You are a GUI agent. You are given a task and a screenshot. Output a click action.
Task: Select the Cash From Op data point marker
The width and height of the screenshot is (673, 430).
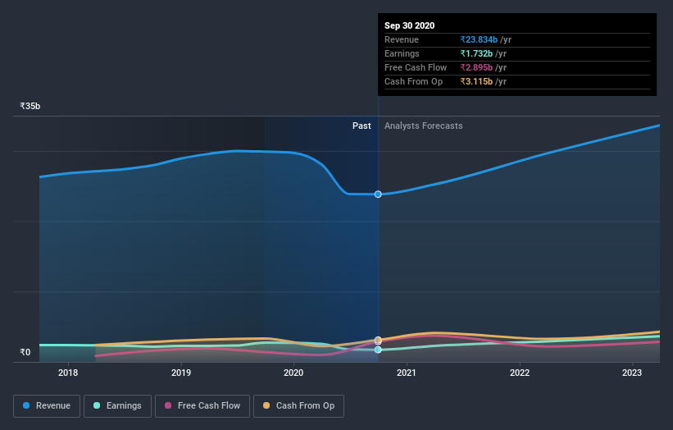tap(378, 340)
